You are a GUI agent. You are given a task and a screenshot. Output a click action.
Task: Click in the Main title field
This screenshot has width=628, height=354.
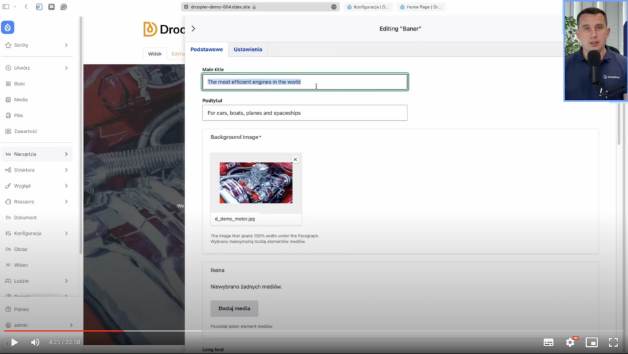[x=305, y=82]
